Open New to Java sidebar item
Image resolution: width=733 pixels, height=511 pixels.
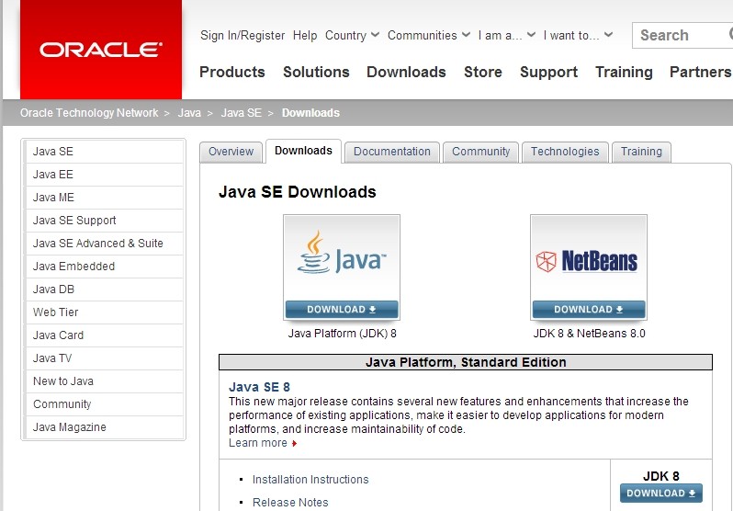click(104, 380)
